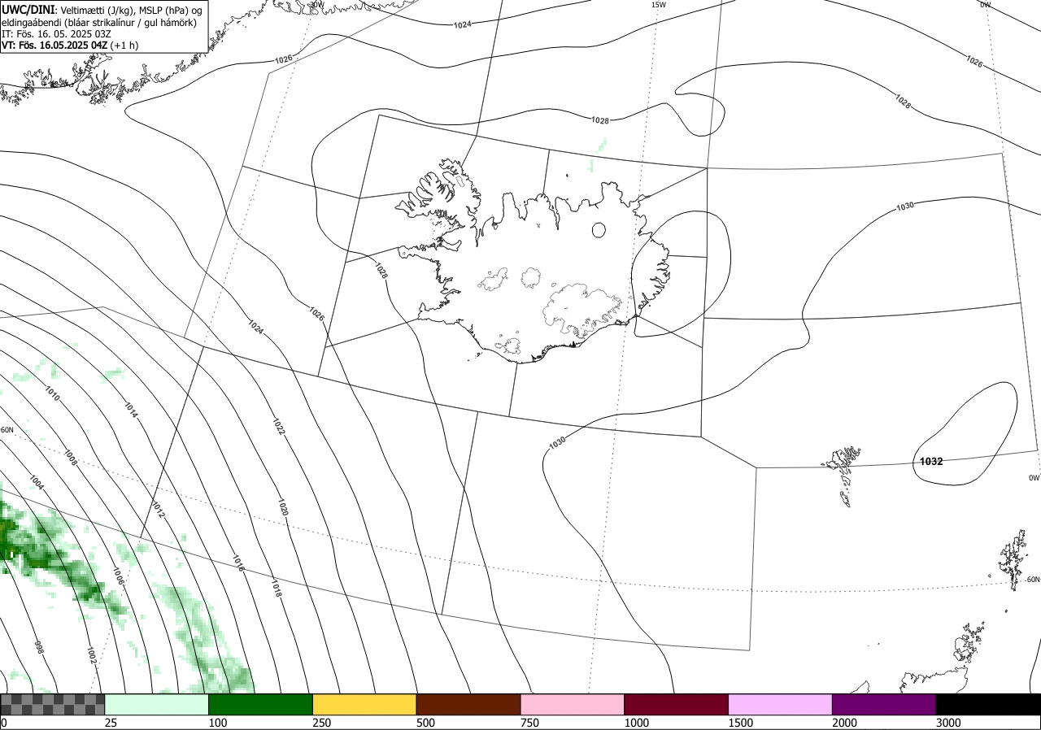Click the '(+1 h)' forecast offset text
Viewport: 1041px width, 730px height.
click(124, 46)
